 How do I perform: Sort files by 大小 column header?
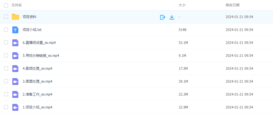[x=182, y=5]
